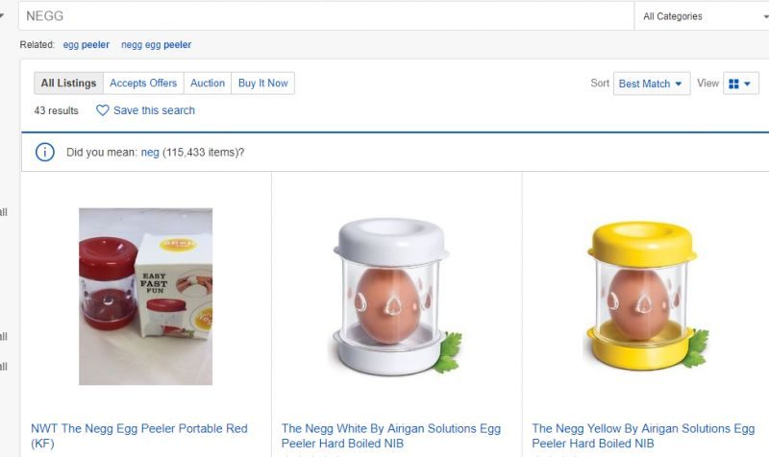
Task: Open NWT The Negg Egg Peeler Portable Red listing
Action: (x=139, y=436)
